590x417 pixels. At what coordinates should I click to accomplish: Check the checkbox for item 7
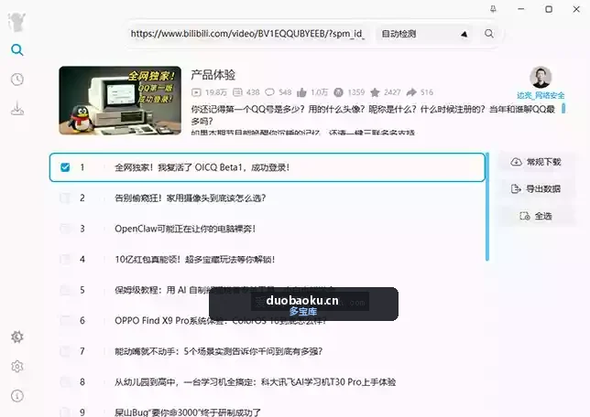(x=65, y=351)
